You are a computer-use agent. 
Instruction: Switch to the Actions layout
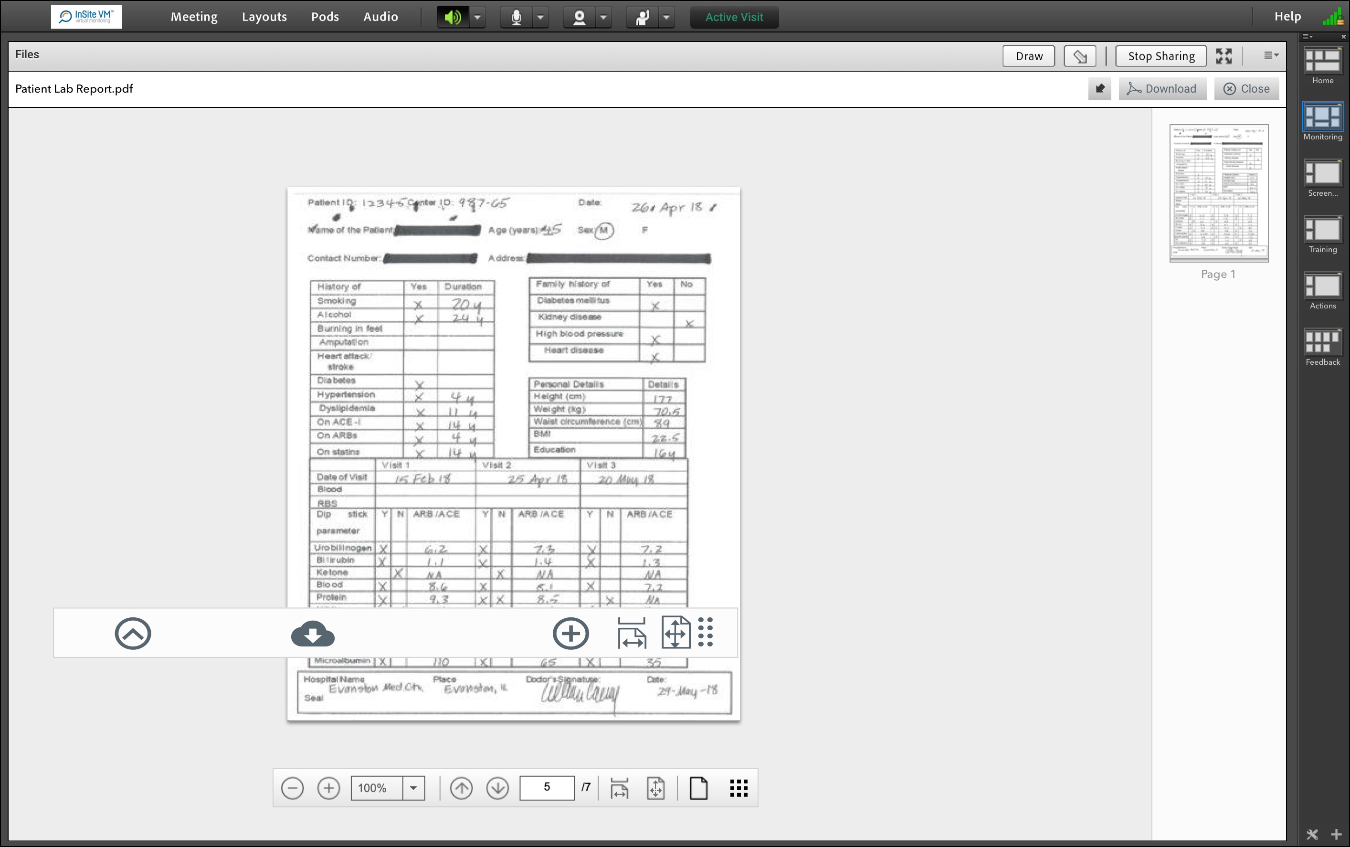tap(1323, 291)
